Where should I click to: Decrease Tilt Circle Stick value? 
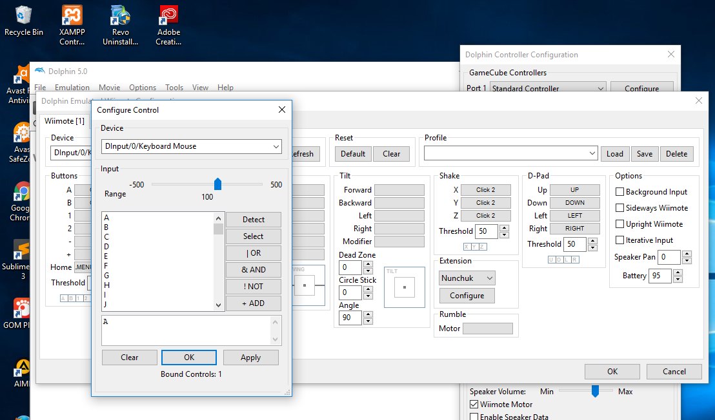coord(368,296)
